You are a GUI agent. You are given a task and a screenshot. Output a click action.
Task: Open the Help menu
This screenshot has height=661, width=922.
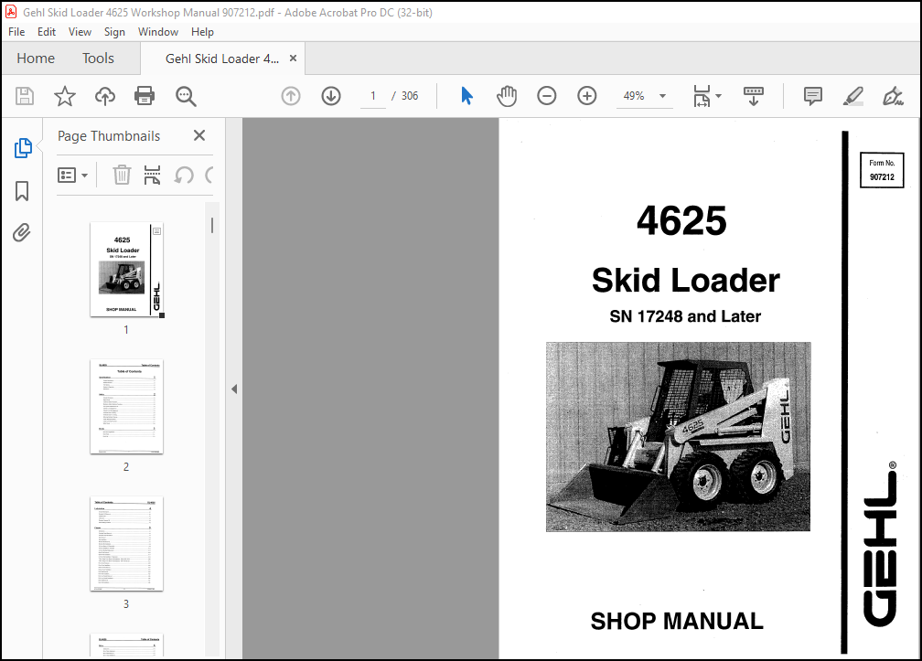(x=202, y=32)
